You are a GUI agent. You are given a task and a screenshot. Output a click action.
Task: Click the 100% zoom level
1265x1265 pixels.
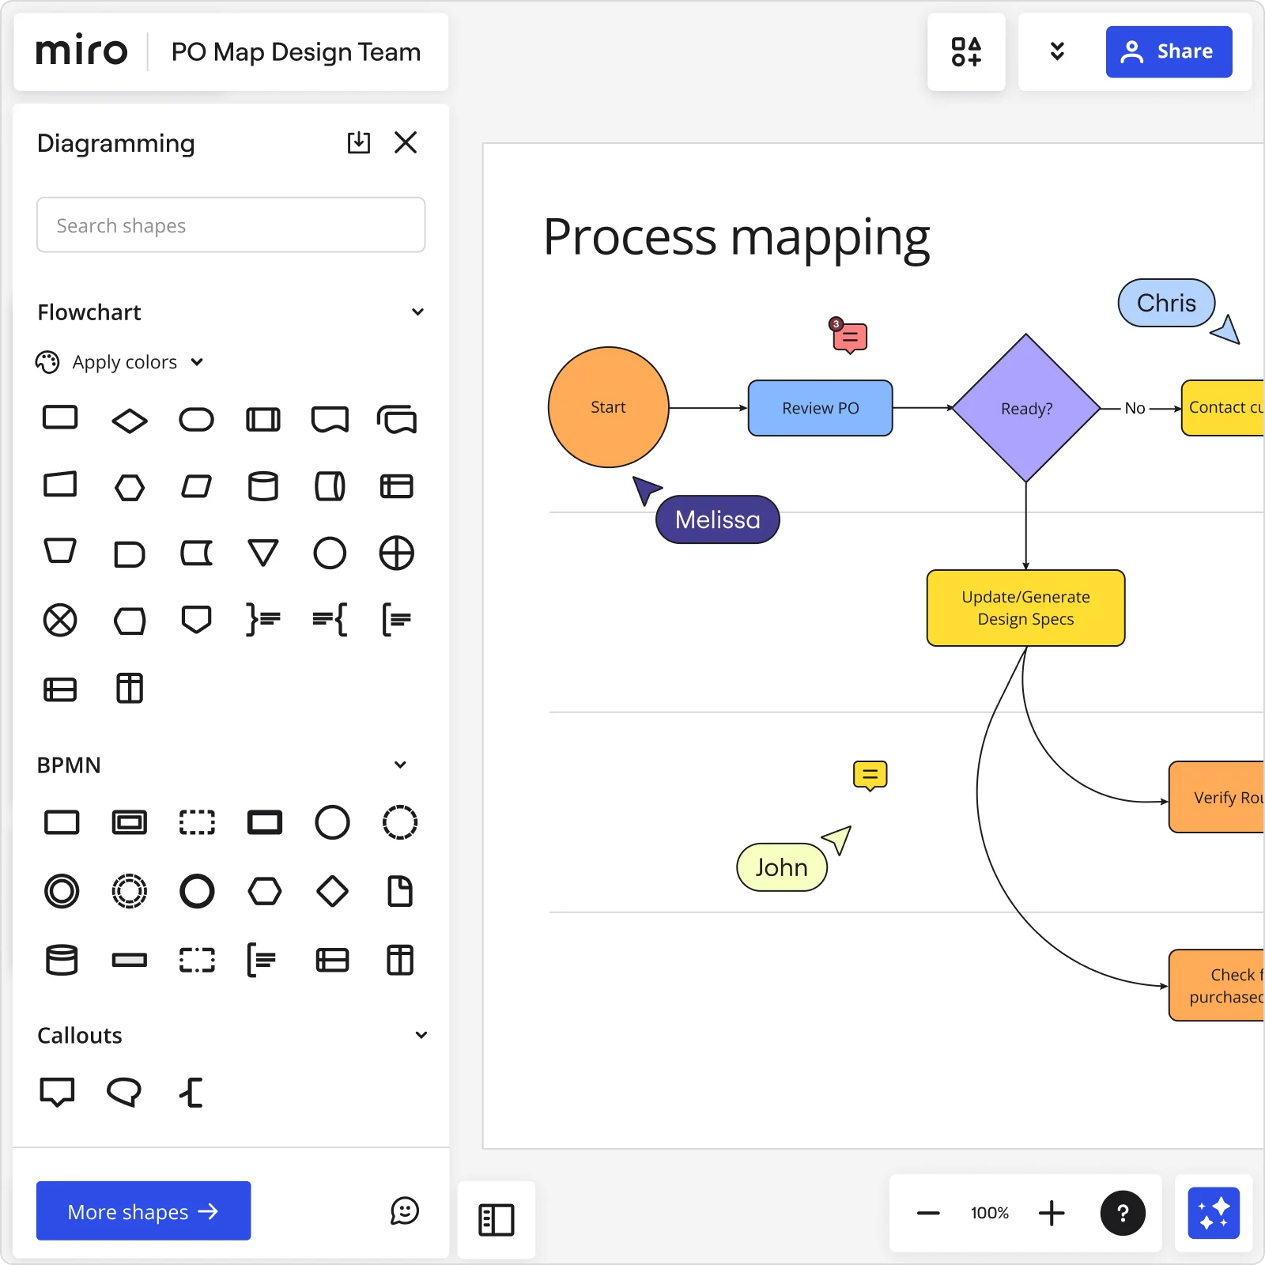click(990, 1213)
